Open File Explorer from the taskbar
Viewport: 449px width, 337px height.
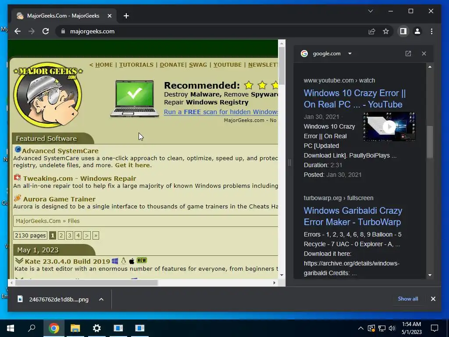75,328
